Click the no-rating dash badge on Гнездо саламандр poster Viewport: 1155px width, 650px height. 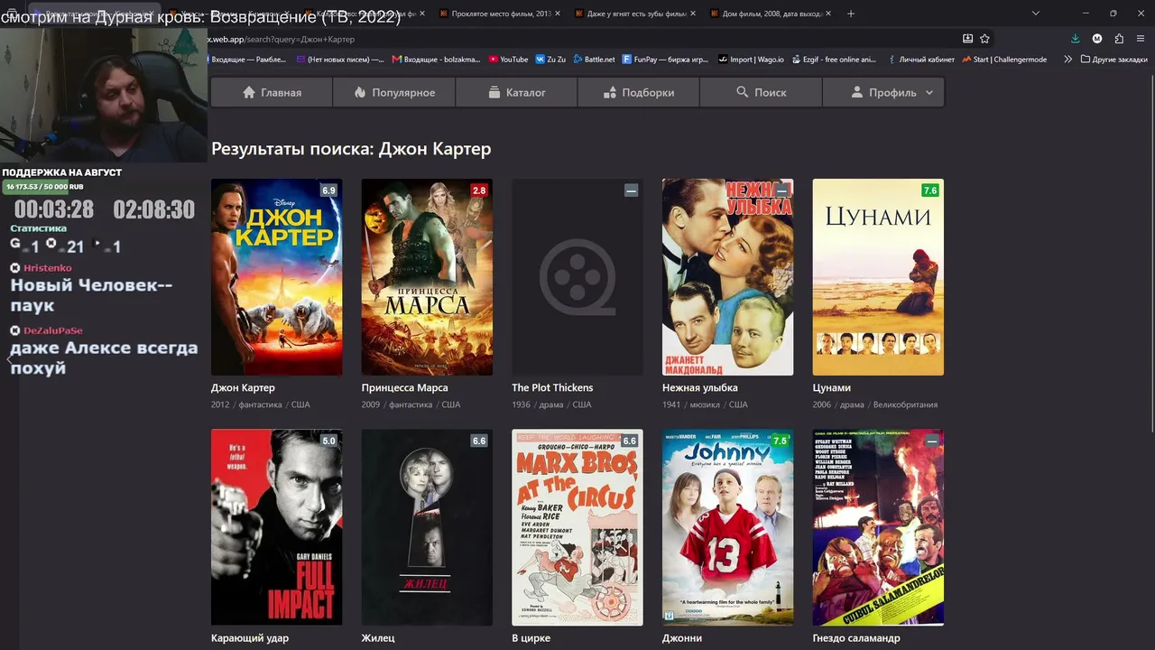(x=932, y=441)
